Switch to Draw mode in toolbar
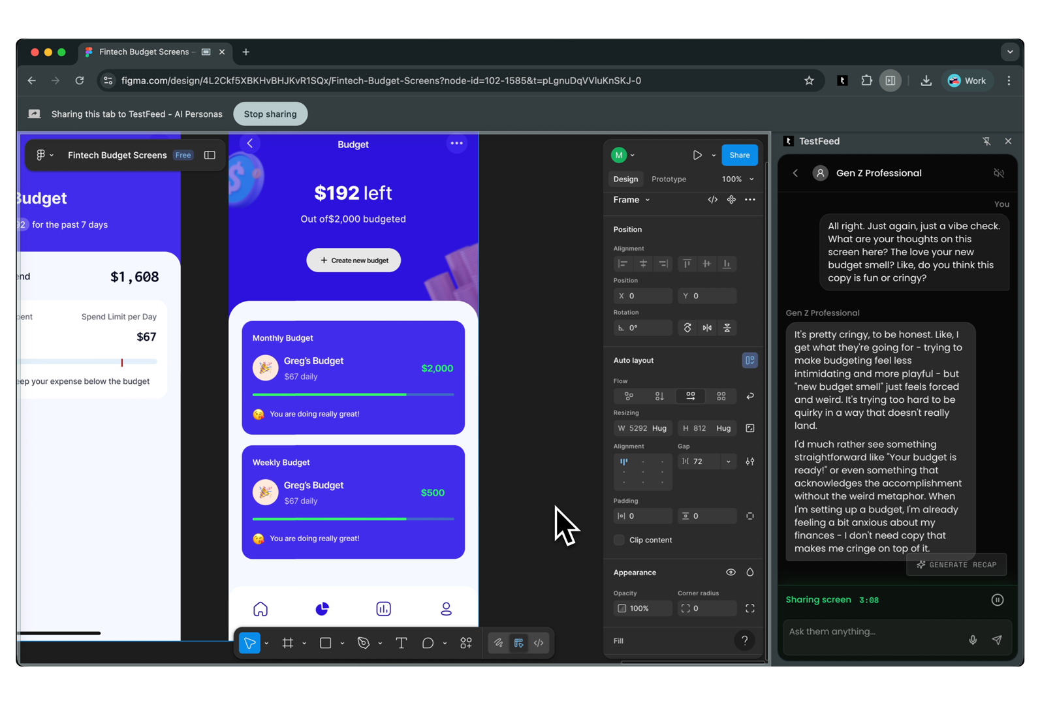This screenshot has width=1040, height=705. pos(498,643)
